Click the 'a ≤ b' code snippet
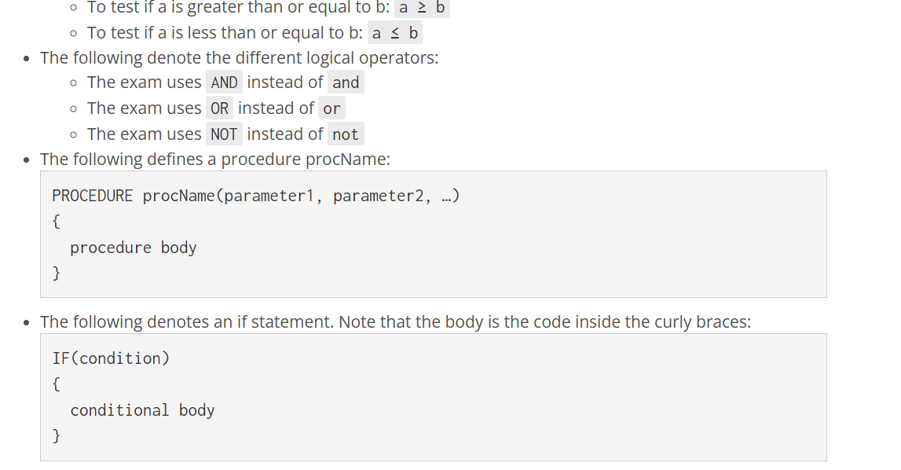Viewport: 901px width, 470px height. click(x=395, y=33)
